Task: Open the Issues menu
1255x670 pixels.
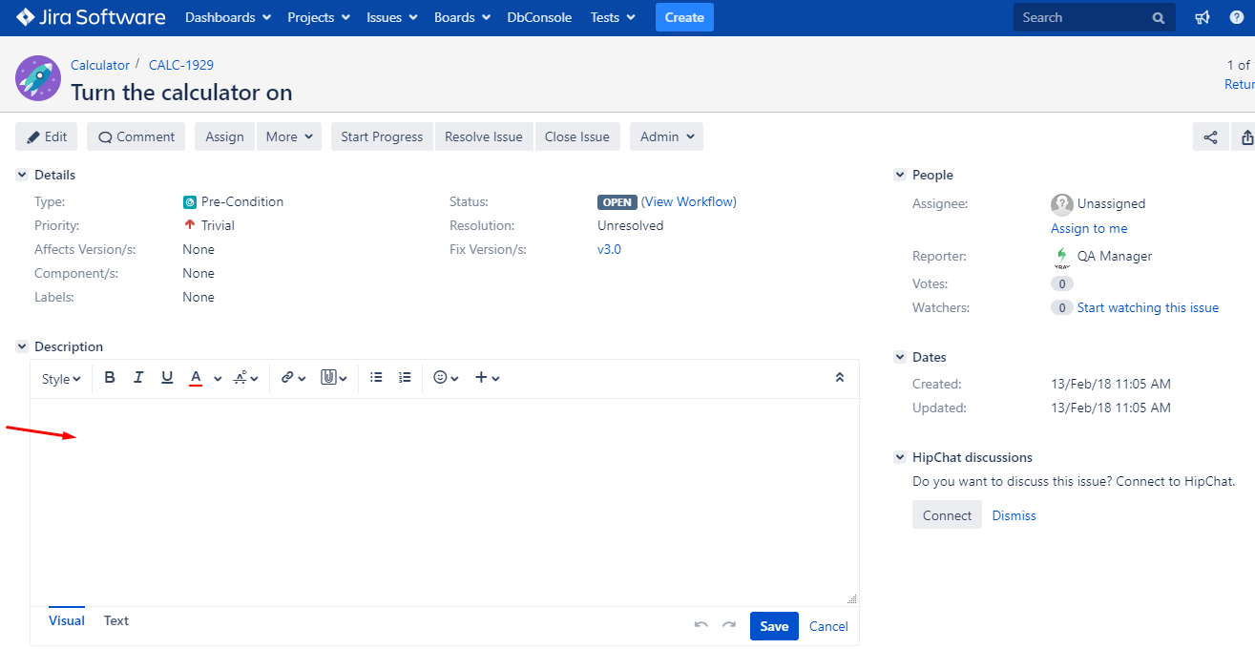Action: 391,17
